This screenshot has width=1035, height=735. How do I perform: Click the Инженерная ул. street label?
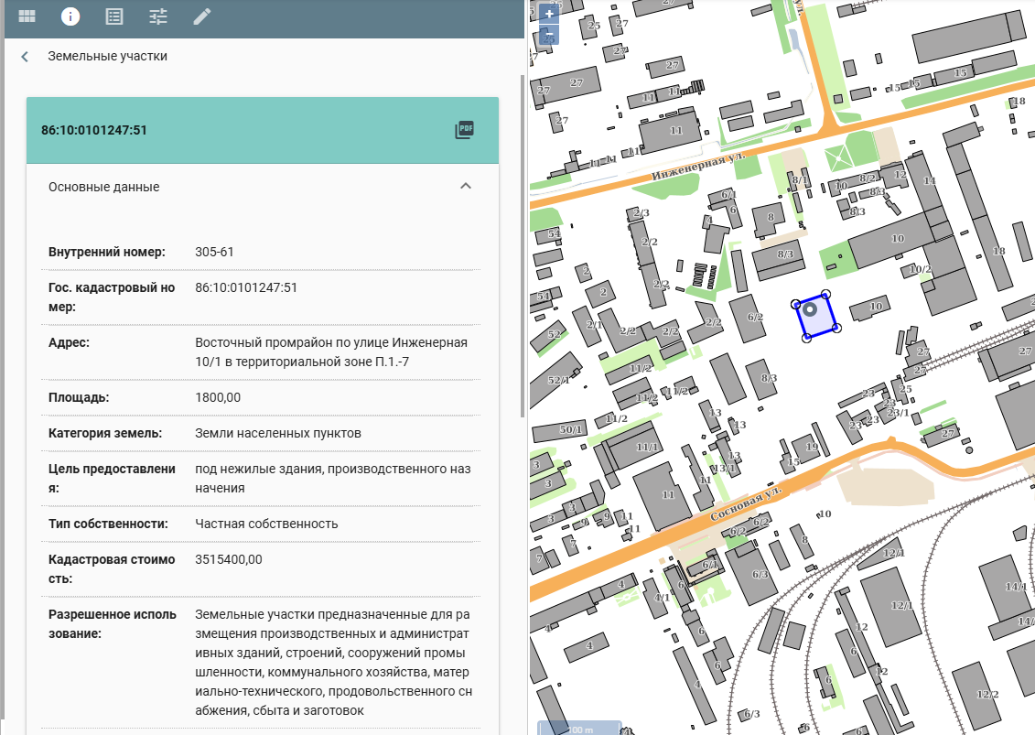(x=698, y=167)
